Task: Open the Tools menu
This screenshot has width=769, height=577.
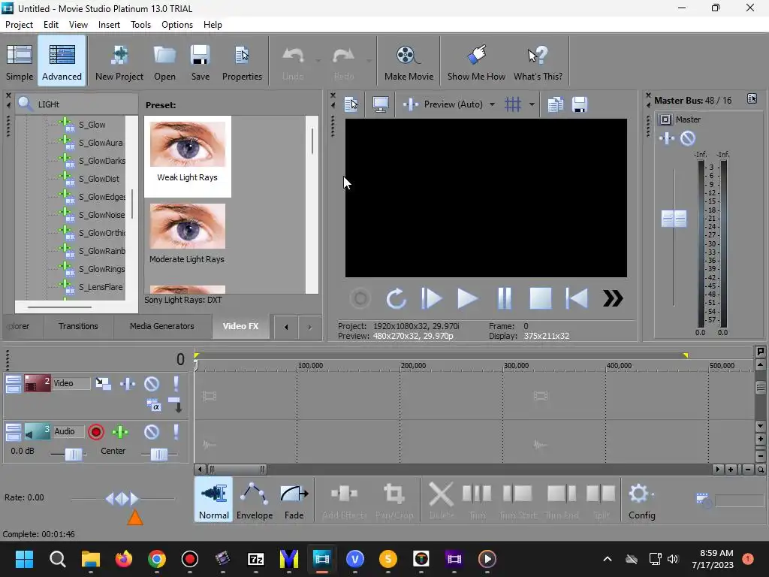Action: click(x=140, y=25)
